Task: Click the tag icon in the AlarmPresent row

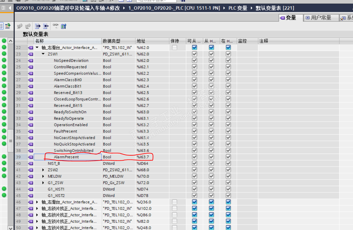Action: tap(31, 157)
